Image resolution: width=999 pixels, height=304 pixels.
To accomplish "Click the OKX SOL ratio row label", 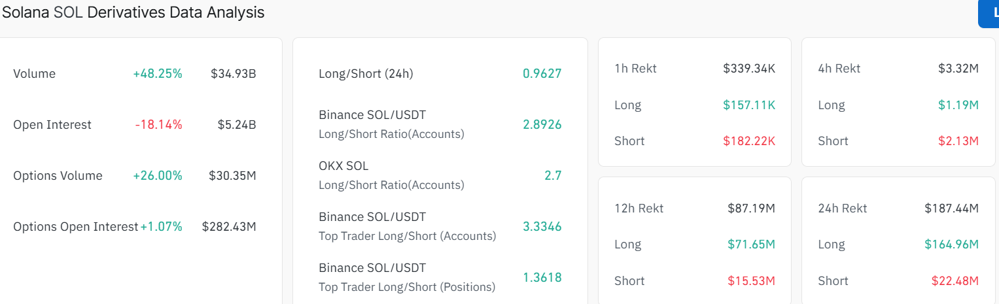I will (x=343, y=166).
